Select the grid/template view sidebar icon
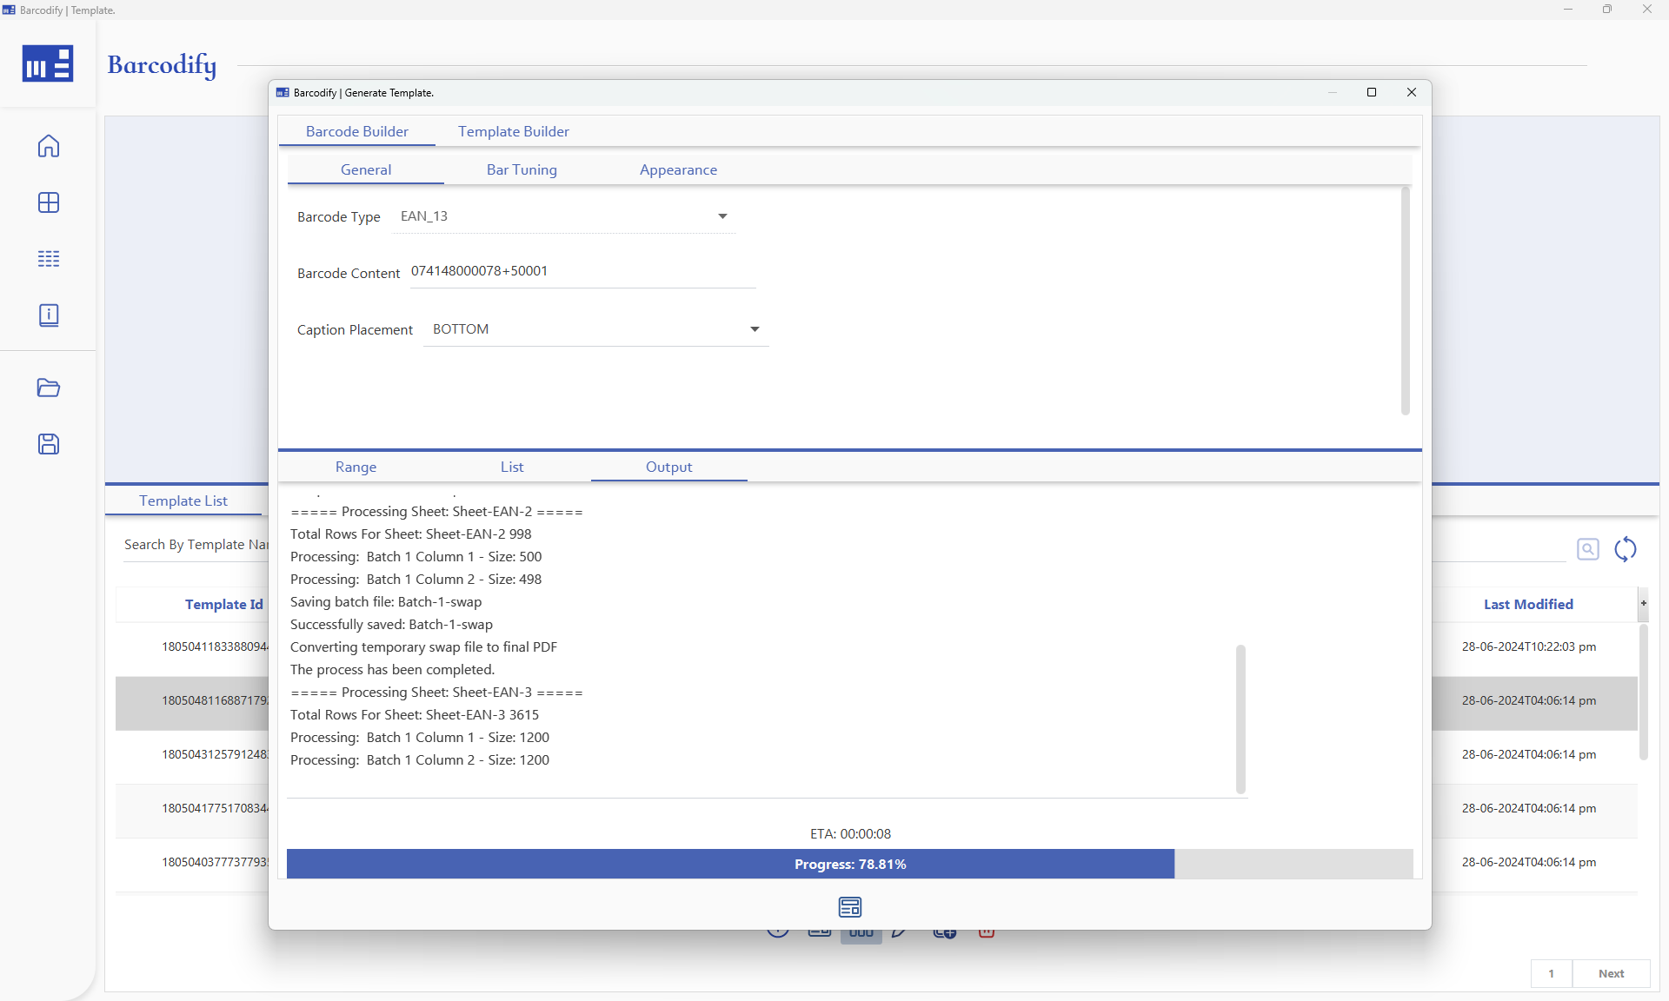The image size is (1669, 1001). (49, 202)
